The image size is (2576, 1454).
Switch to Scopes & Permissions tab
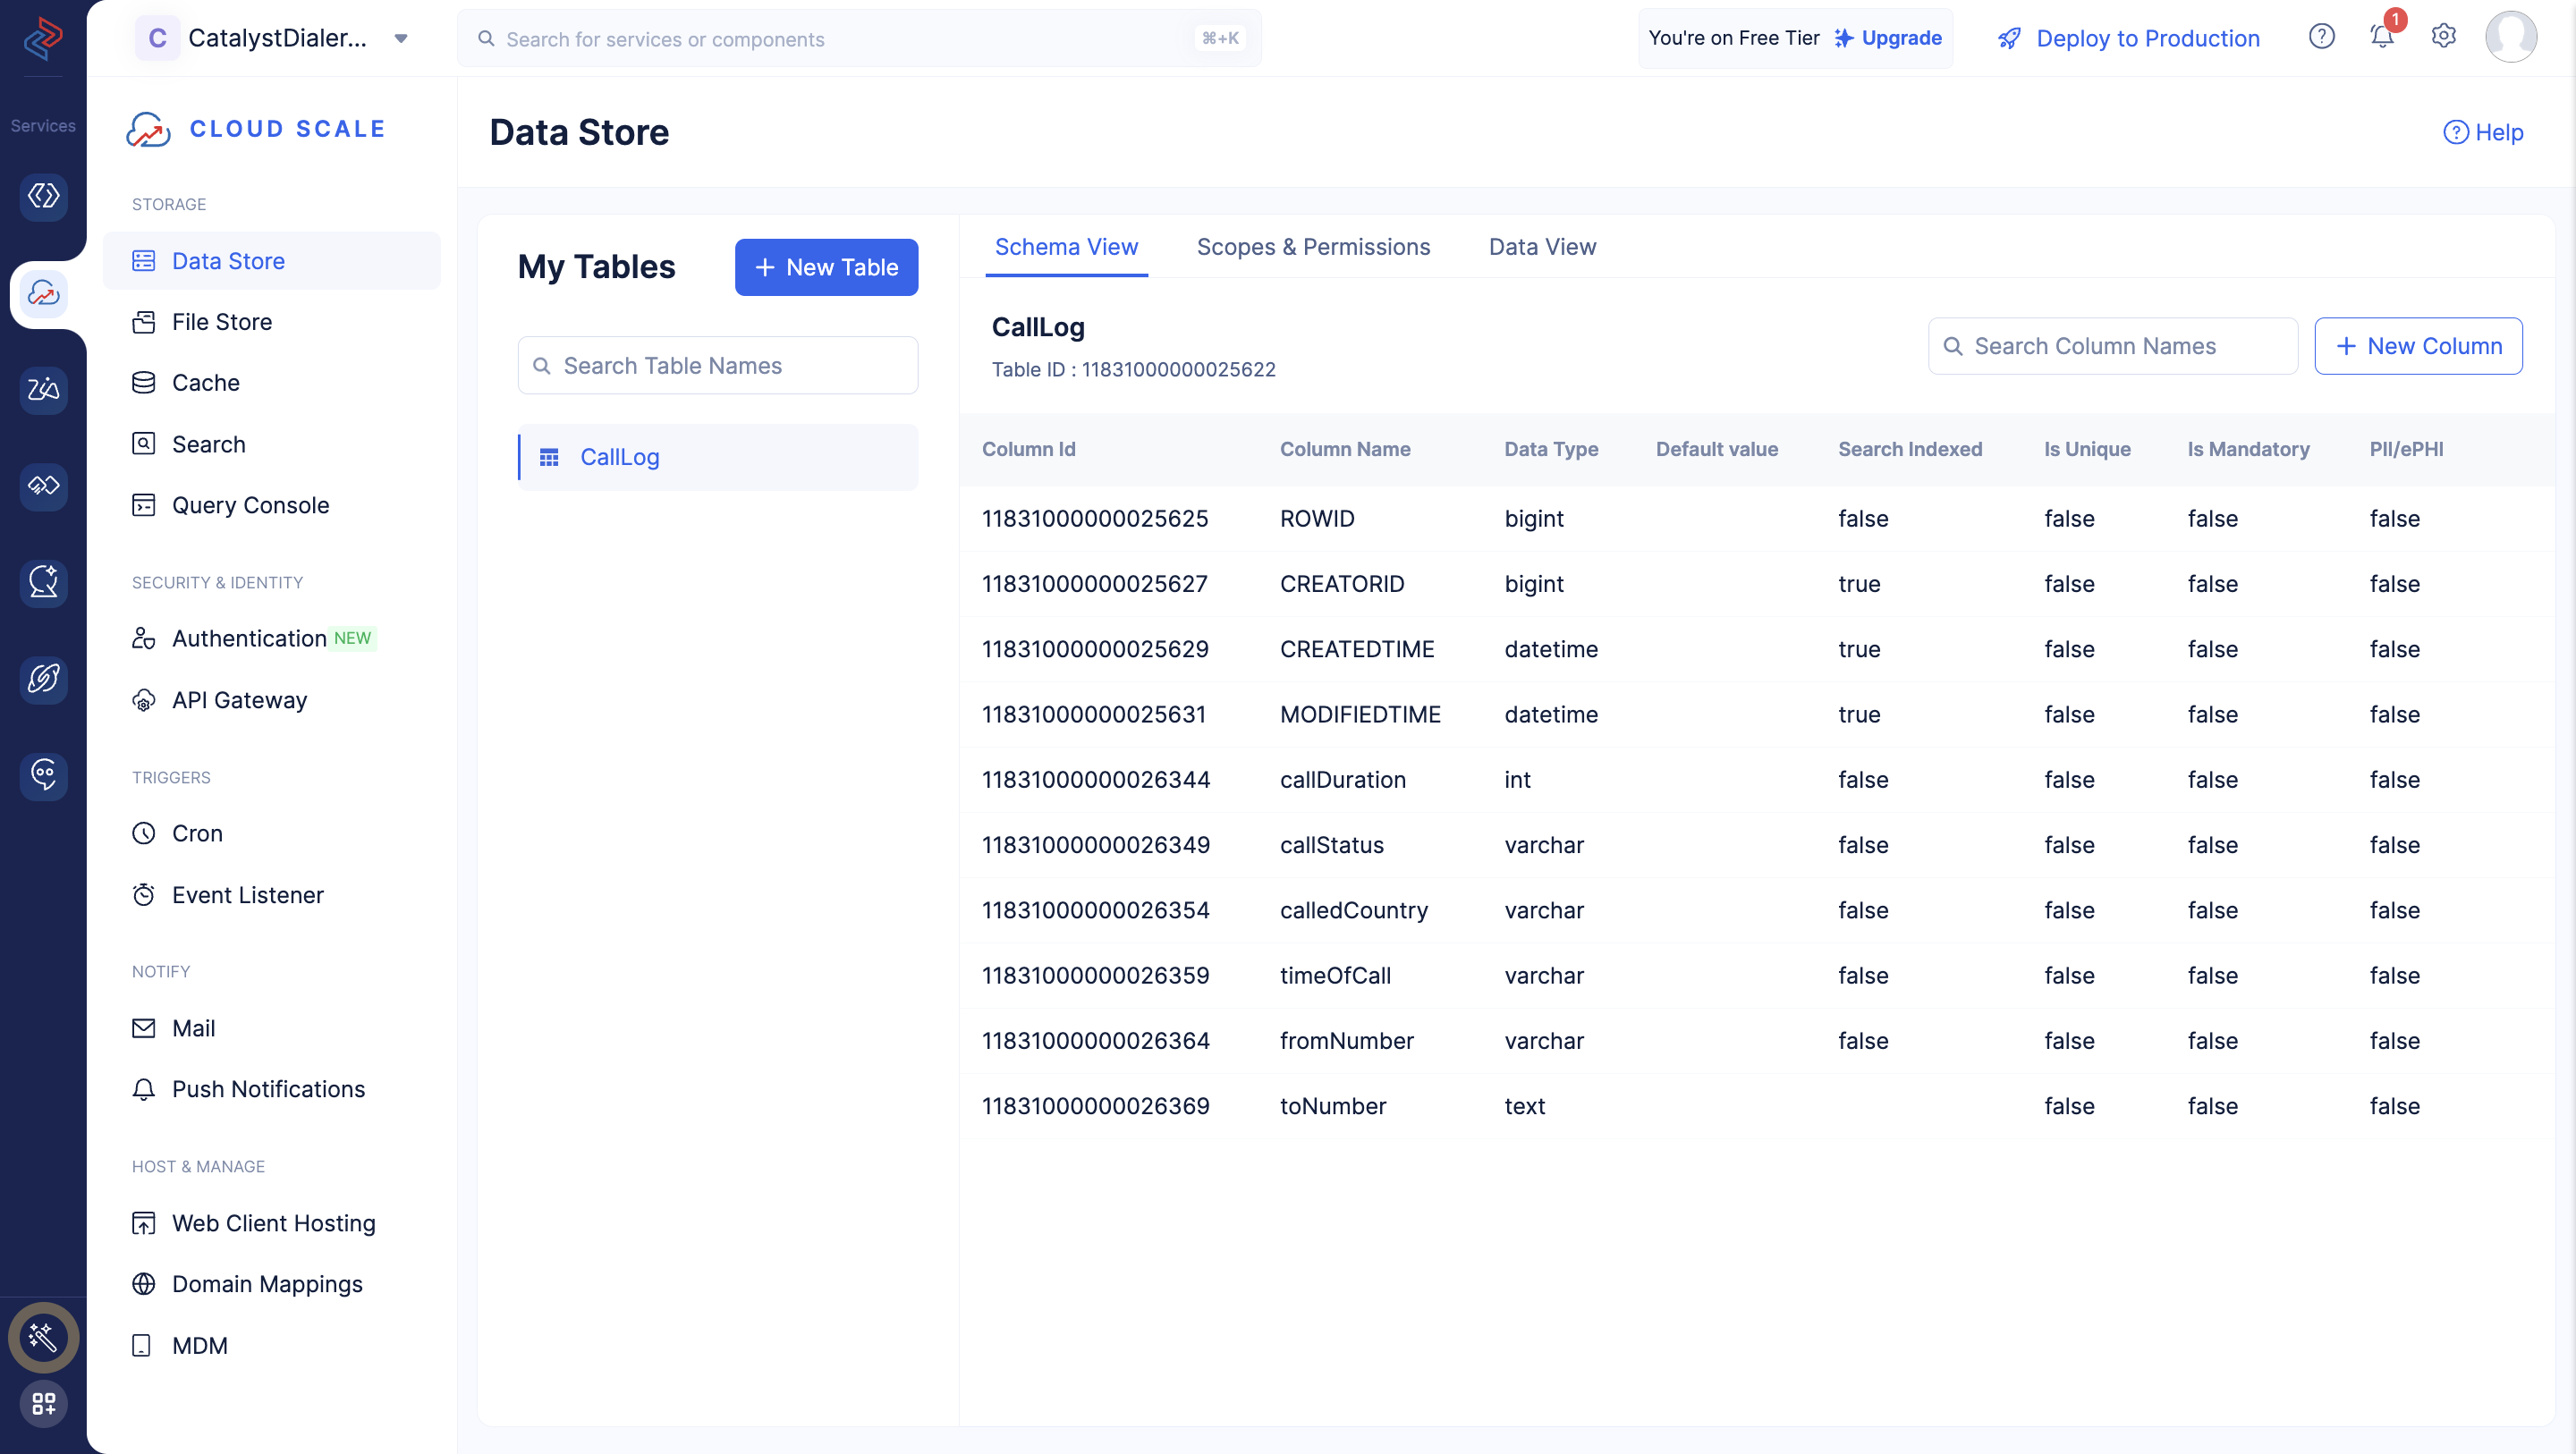click(x=1313, y=246)
